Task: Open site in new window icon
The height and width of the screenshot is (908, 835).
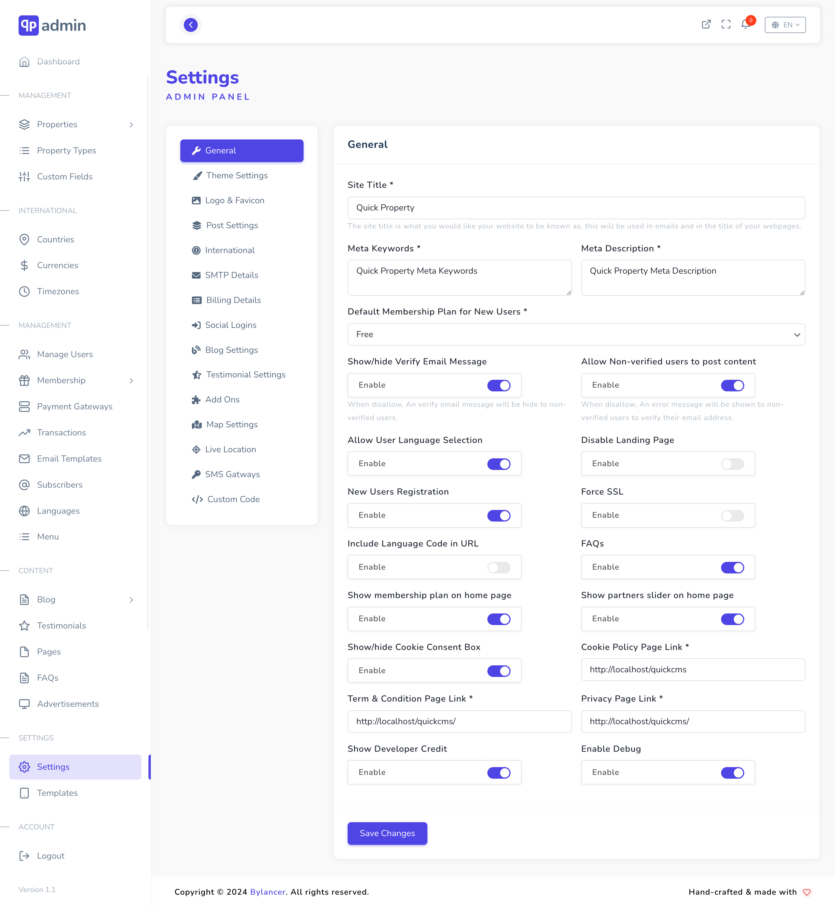Action: pos(706,25)
